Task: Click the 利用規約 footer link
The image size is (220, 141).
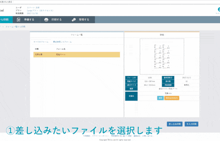Action: click(87, 136)
